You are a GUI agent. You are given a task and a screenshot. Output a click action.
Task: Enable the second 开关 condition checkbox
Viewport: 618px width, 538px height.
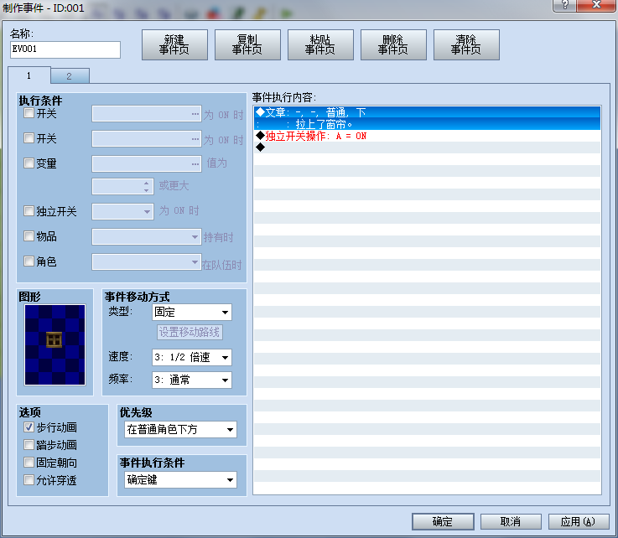(29, 138)
